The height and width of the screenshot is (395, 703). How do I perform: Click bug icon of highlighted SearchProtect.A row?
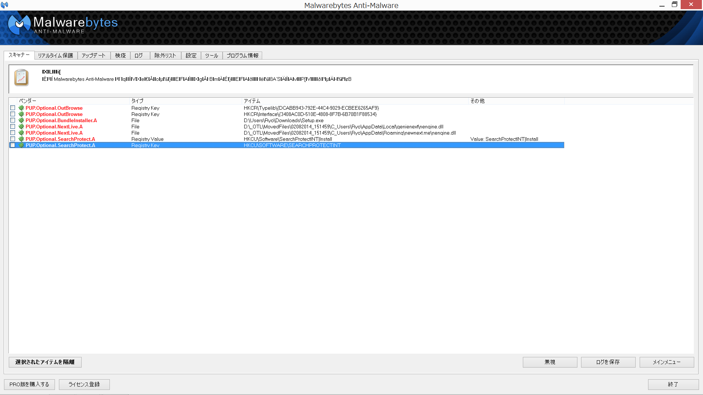pyautogui.click(x=21, y=145)
